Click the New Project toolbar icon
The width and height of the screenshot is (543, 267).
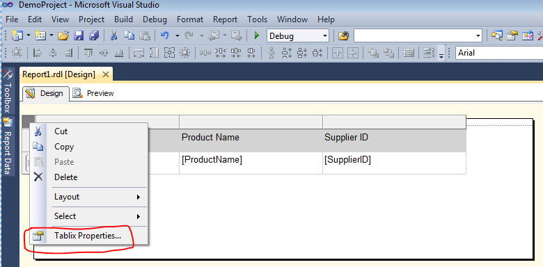17,35
